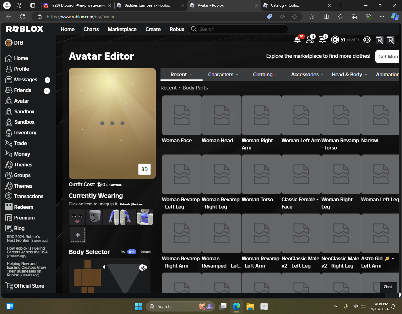Click the Avatar icon in the sidebar

click(x=9, y=101)
